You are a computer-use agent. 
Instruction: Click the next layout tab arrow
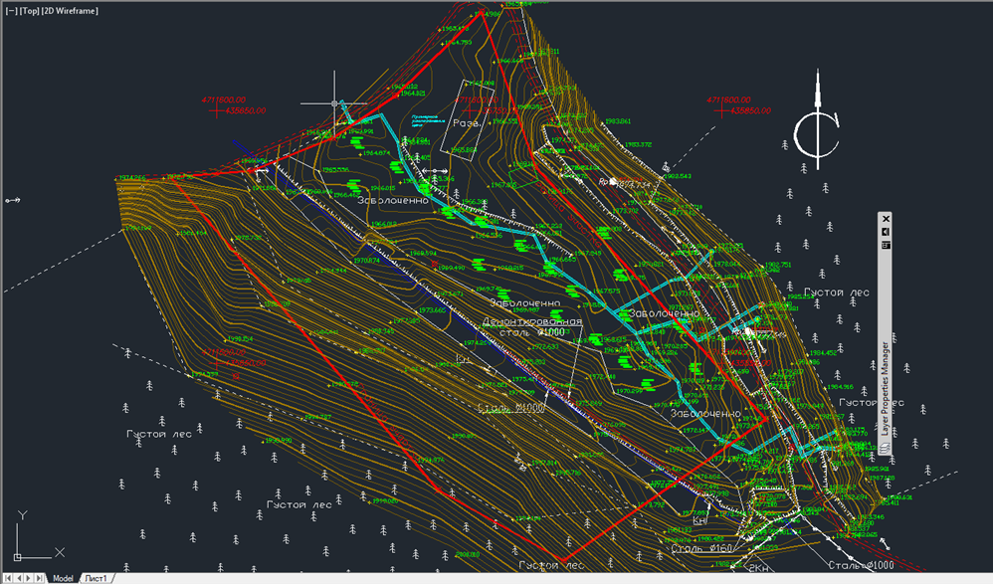click(29, 577)
